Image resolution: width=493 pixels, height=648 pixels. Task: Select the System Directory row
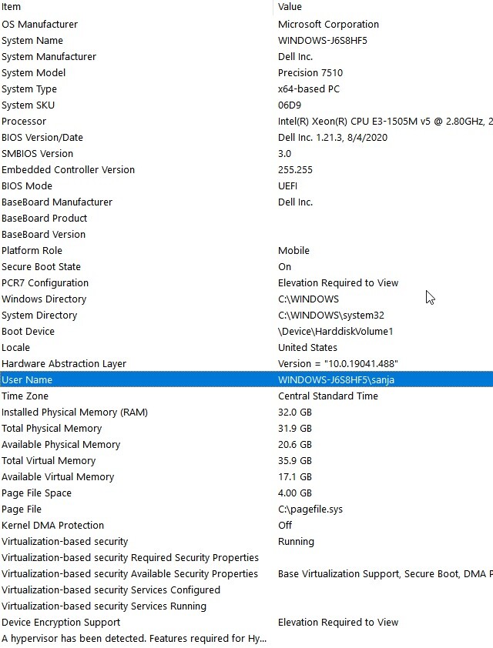click(x=246, y=315)
